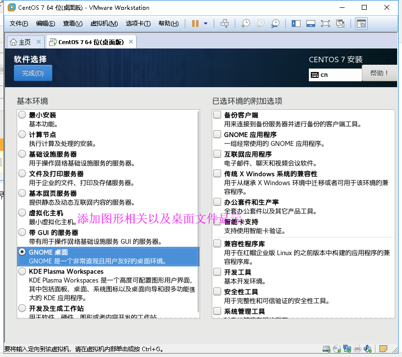Image resolution: width=402 pixels, height=357 pixels.
Task: Click the 完成(D) button
Action: (33, 73)
